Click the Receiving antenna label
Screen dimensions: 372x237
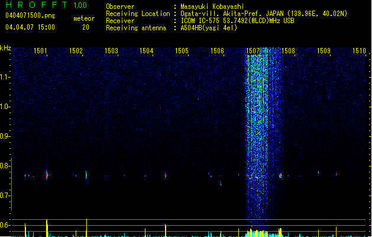136,28
